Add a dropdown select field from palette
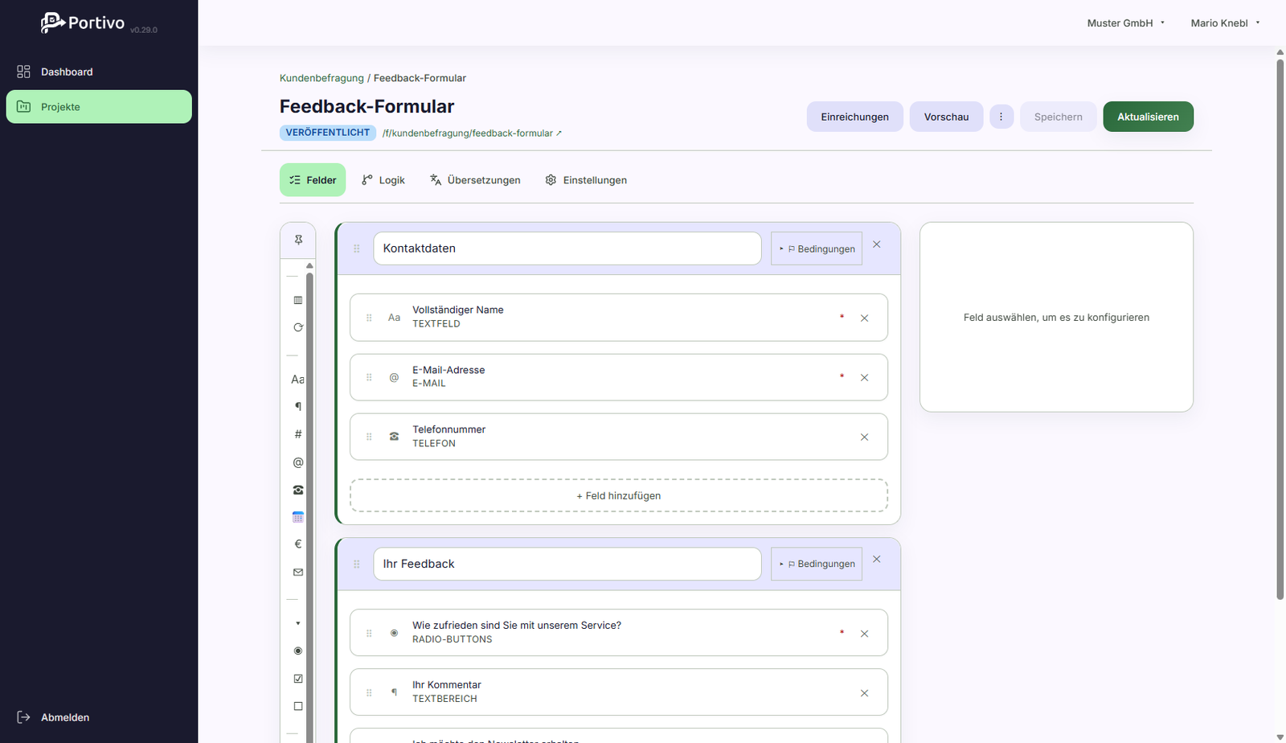 pos(298,623)
